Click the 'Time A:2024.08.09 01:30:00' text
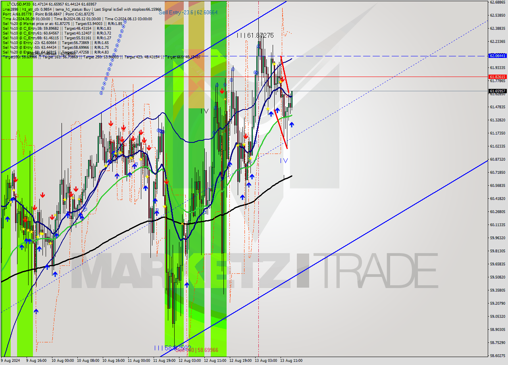The width and height of the screenshot is (508, 365). (x=26, y=19)
